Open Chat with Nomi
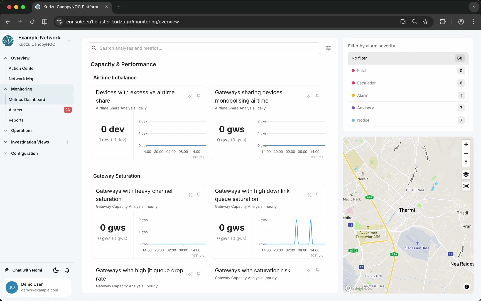The height and width of the screenshot is (301, 481). point(24,270)
